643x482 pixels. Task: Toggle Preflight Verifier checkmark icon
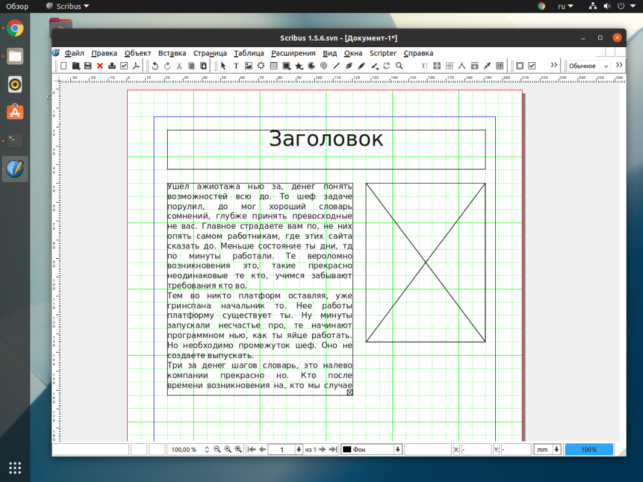[124, 66]
